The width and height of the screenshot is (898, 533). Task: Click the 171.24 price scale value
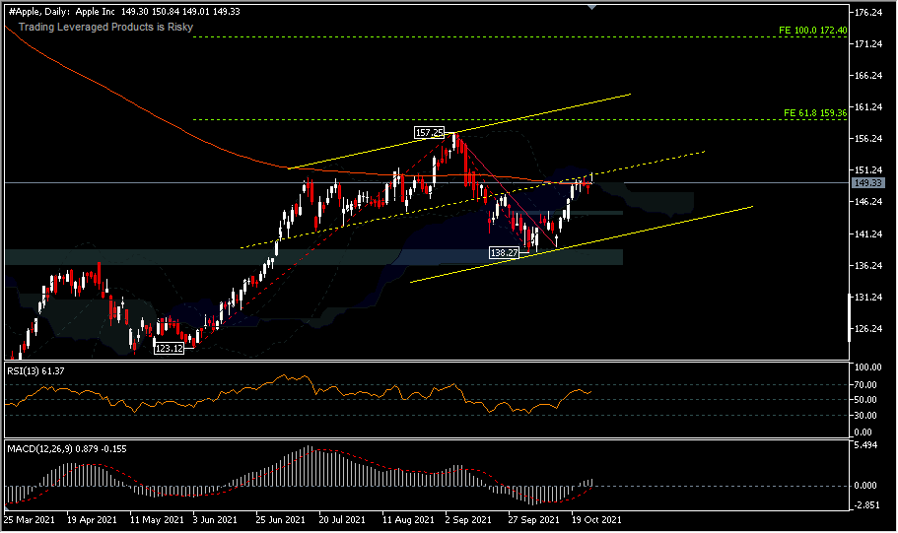pyautogui.click(x=867, y=44)
